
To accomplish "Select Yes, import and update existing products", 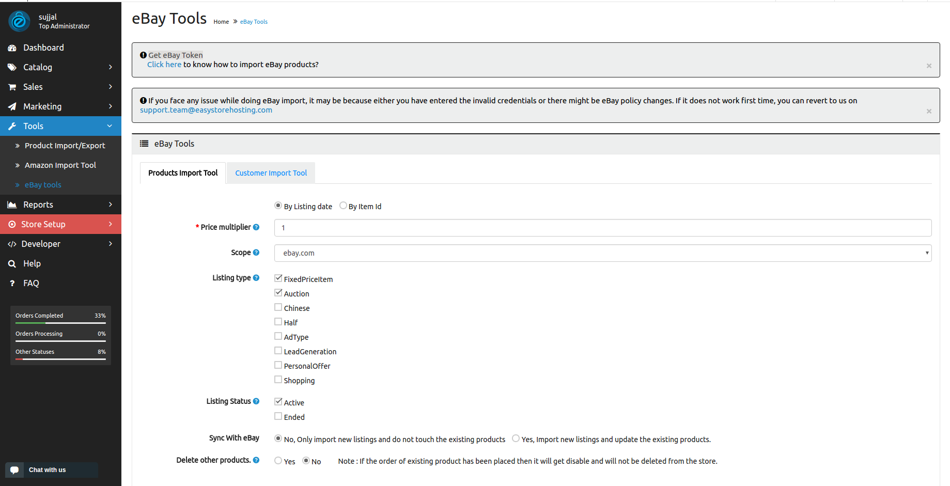I will pyautogui.click(x=516, y=438).
